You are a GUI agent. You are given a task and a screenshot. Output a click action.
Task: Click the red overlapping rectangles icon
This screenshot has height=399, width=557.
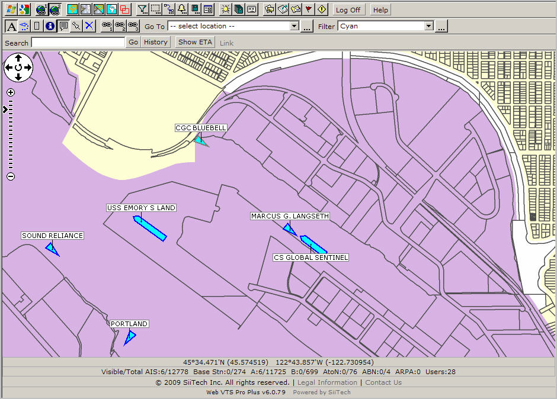pos(125,9)
